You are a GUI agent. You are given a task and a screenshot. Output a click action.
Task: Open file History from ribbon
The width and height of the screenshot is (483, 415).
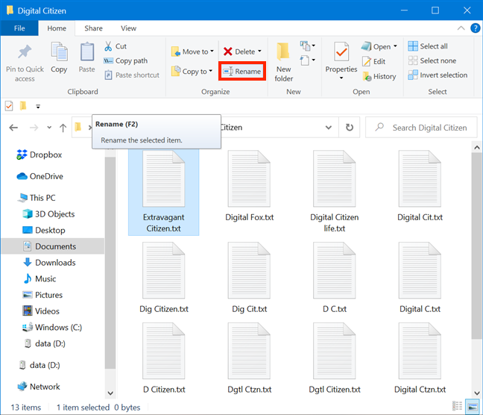coord(379,76)
